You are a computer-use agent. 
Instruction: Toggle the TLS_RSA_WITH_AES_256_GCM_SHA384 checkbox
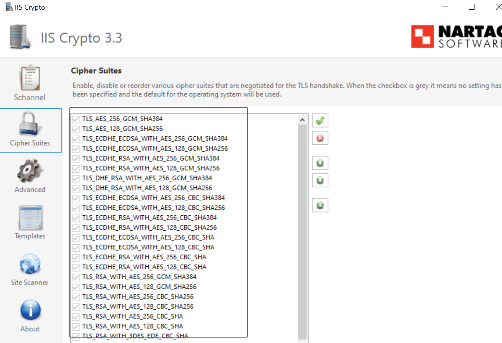point(76,277)
